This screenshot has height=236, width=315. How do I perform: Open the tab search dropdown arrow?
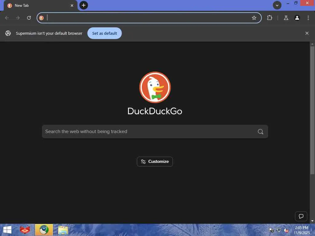[277, 6]
